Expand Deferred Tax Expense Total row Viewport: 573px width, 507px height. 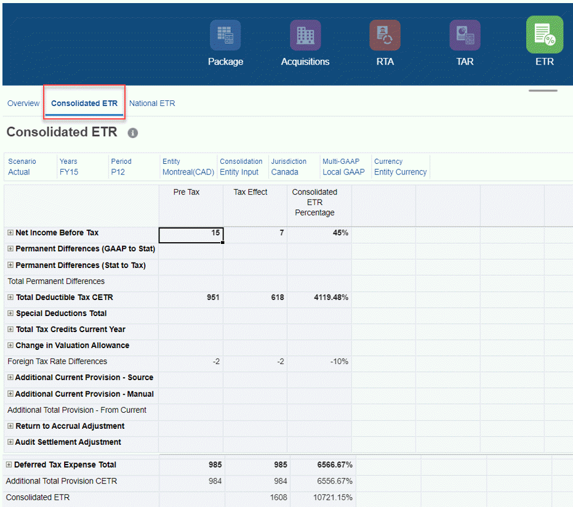tap(9, 464)
